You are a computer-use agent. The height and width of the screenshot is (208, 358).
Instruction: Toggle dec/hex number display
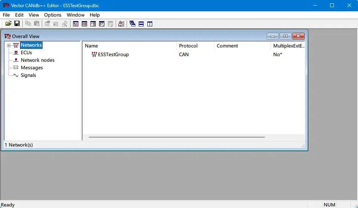[121, 24]
